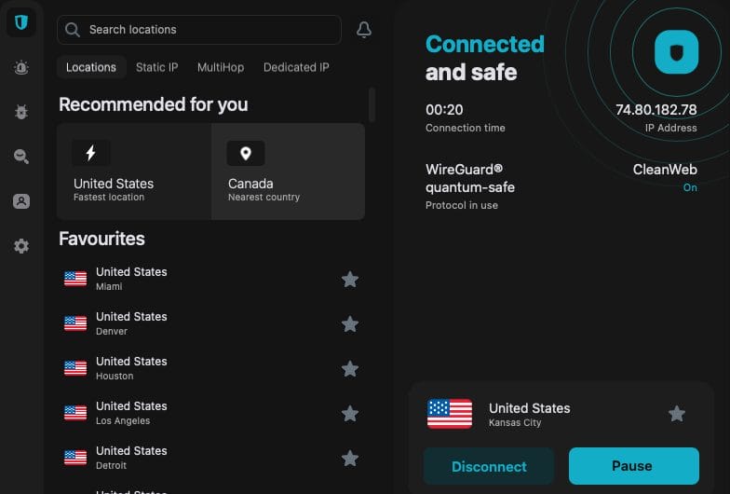Click the Disconnect button

489,466
